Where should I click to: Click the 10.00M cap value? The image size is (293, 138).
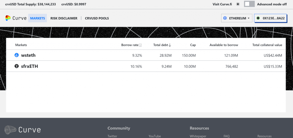click(189, 66)
